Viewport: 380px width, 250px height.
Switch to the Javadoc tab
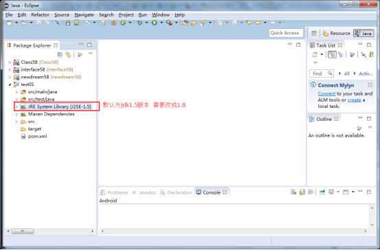coord(144,192)
